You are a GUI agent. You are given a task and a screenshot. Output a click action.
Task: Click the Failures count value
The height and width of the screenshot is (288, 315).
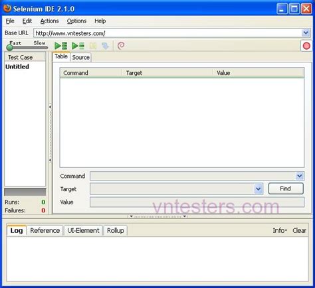pos(43,210)
